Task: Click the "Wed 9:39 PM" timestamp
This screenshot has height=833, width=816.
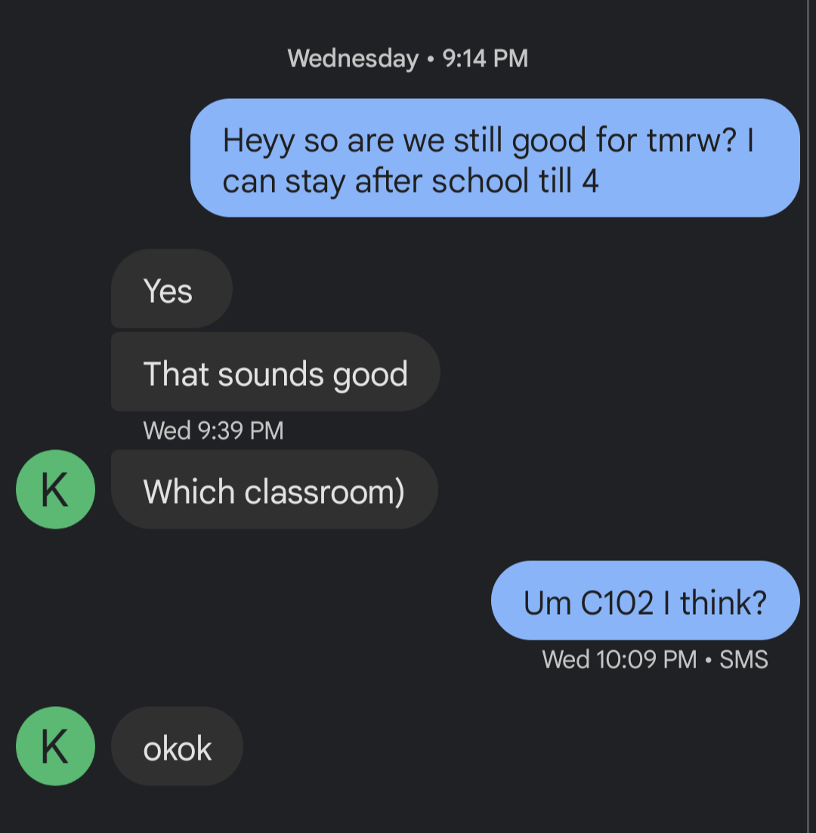Action: pyautogui.click(x=213, y=430)
